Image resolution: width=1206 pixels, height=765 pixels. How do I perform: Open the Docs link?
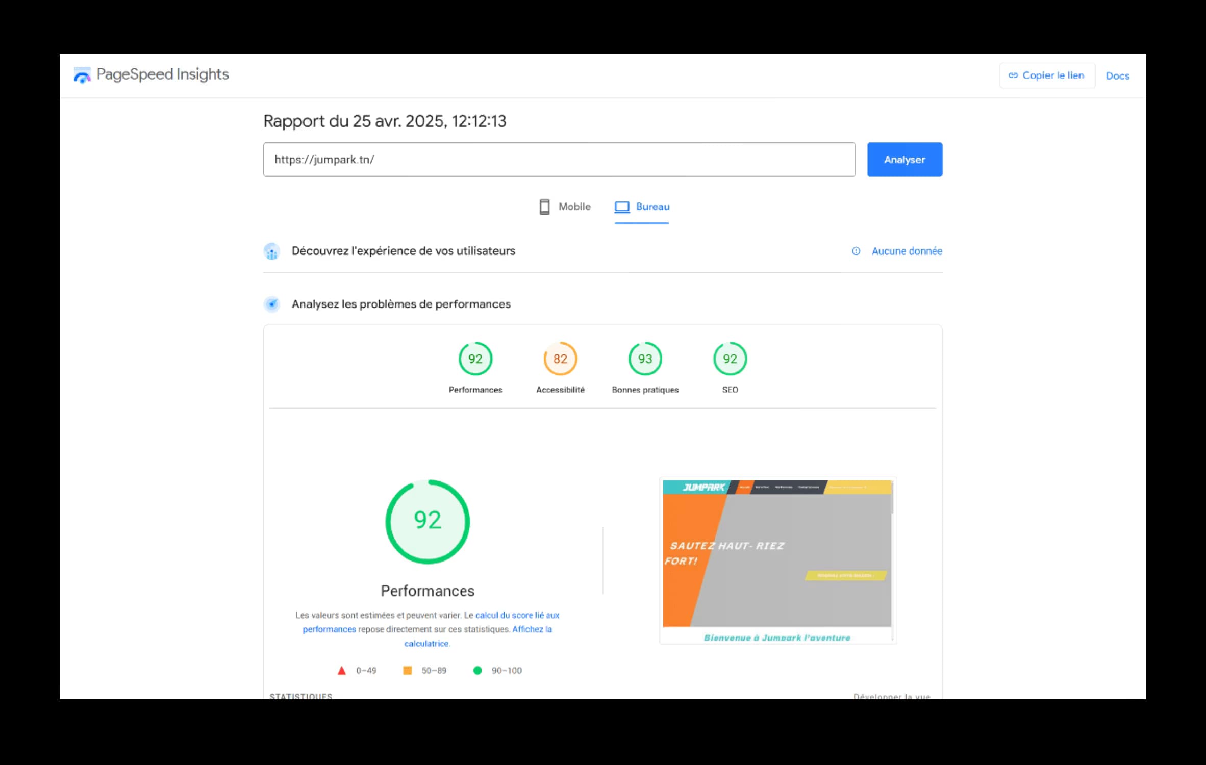coord(1117,76)
